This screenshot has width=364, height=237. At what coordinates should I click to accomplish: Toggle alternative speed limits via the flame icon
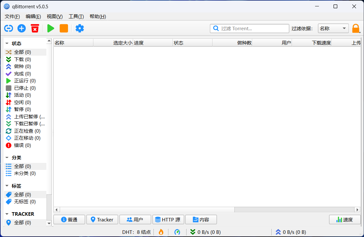coord(161,232)
